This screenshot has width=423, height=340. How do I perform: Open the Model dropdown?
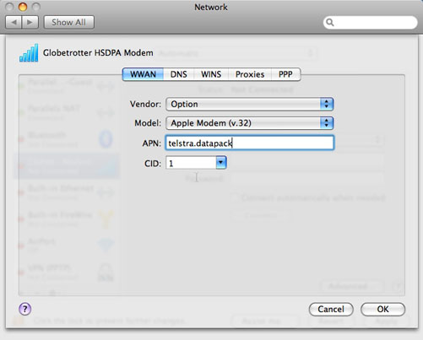click(x=250, y=123)
